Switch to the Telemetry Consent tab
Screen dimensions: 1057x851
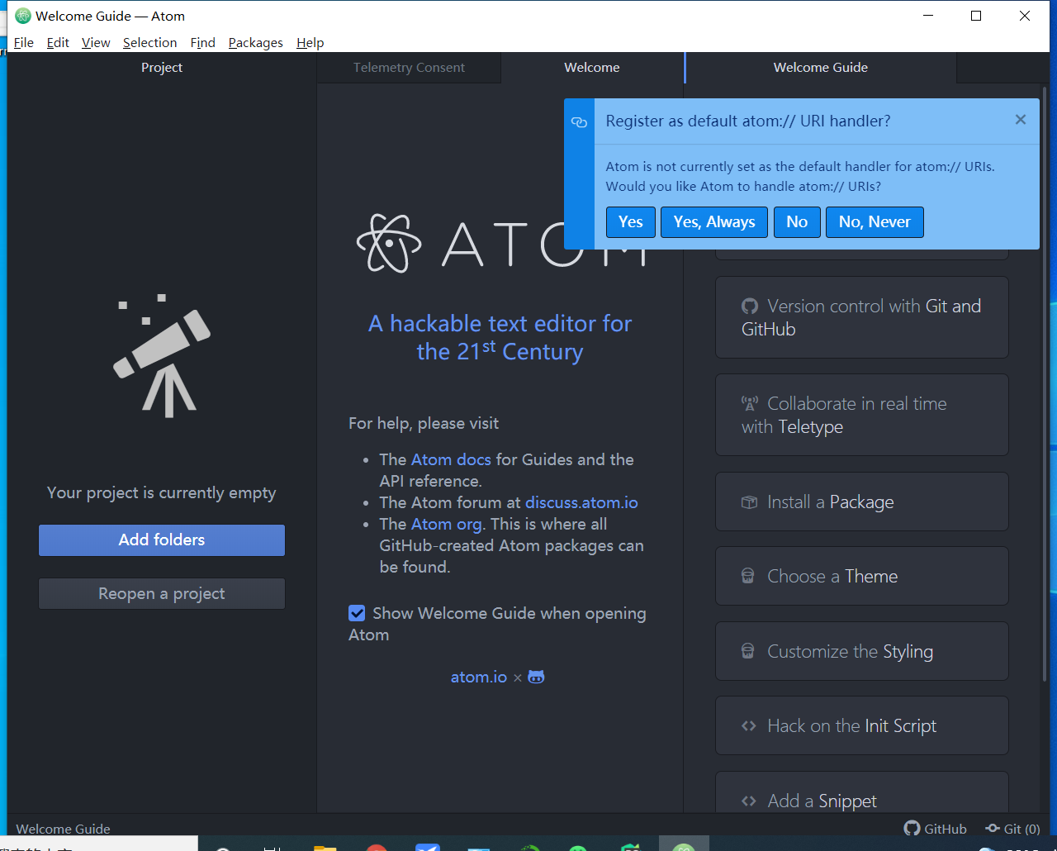409,68
